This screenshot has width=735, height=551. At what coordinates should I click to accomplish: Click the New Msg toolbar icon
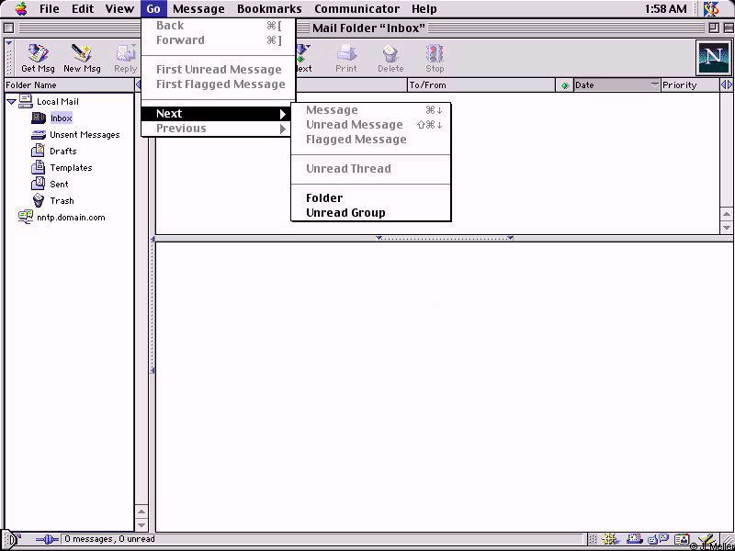tap(82, 57)
